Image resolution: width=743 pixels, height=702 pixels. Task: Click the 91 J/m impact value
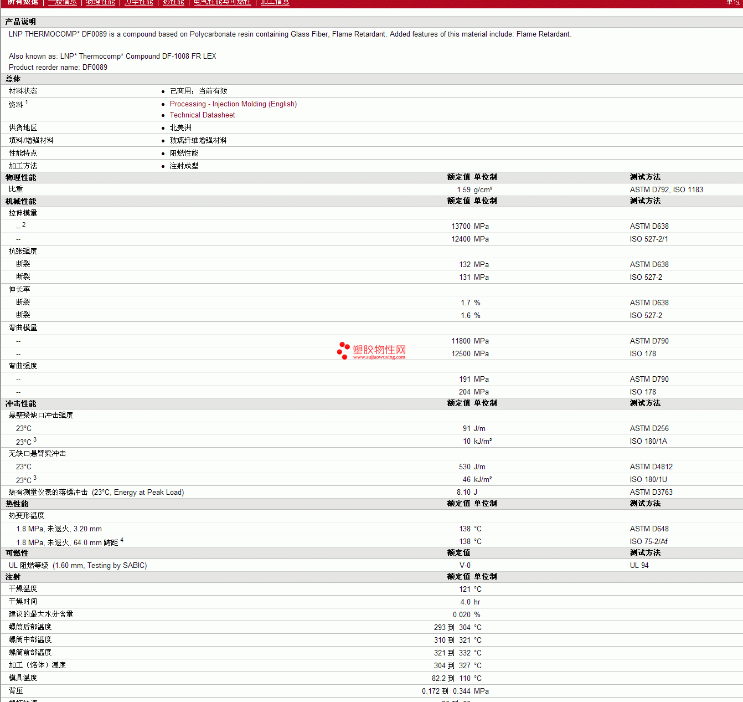(x=474, y=428)
